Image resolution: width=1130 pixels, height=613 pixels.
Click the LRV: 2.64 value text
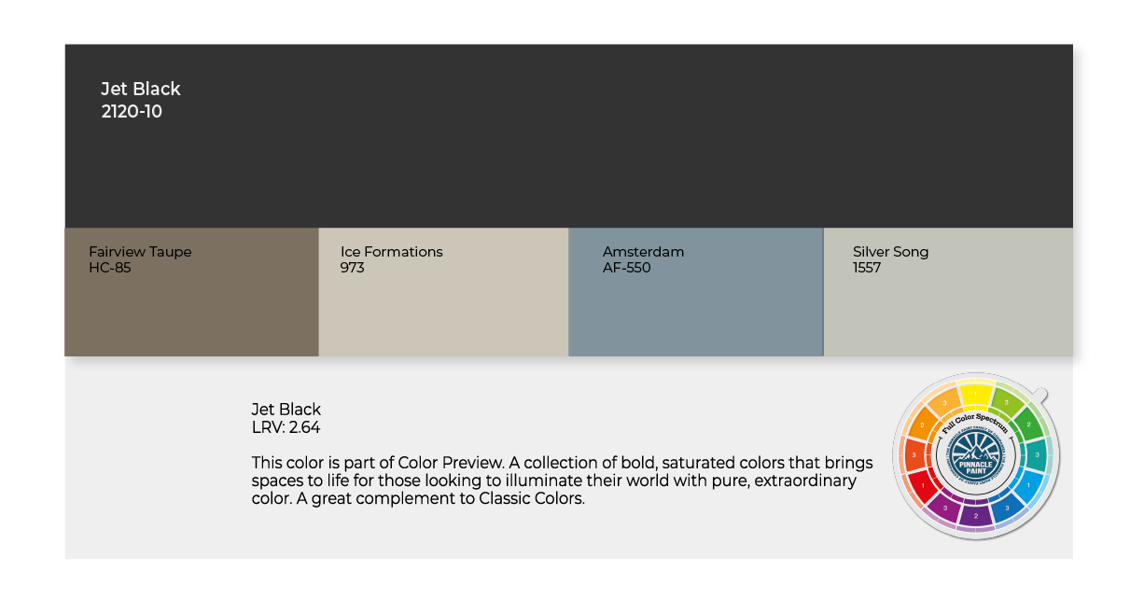coord(286,427)
